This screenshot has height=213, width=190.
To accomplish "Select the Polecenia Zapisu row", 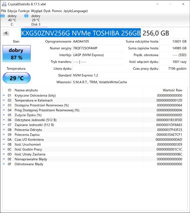I will (93, 135).
